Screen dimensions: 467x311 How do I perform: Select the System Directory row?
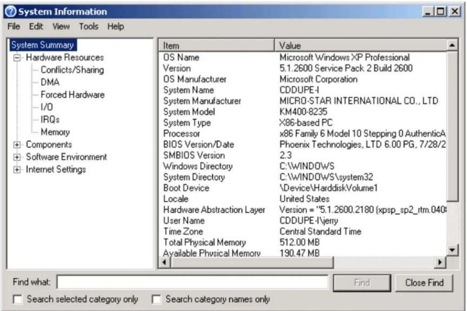coord(302,177)
